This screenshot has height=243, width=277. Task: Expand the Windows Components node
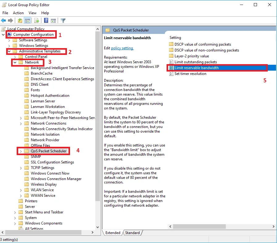tap(15, 223)
